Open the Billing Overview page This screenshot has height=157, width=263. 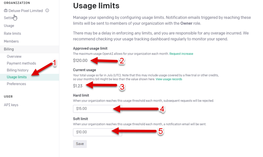pos(14,56)
